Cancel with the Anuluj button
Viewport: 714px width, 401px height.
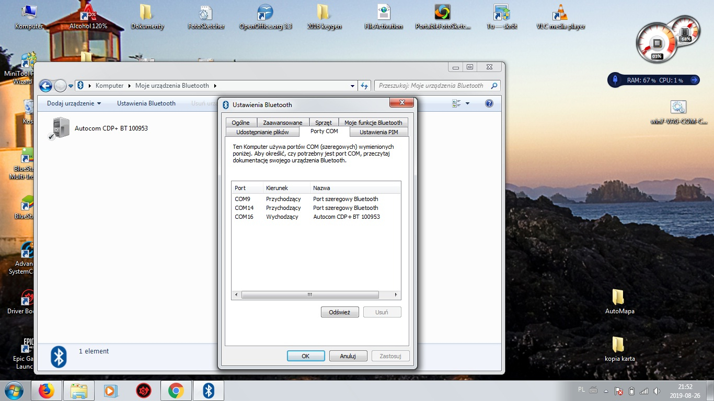coord(348,356)
